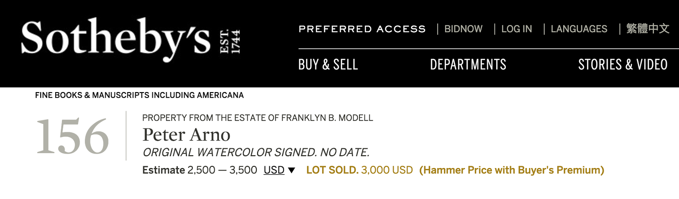Click Property from the Estate heading
This screenshot has width=679, height=199.
258,118
